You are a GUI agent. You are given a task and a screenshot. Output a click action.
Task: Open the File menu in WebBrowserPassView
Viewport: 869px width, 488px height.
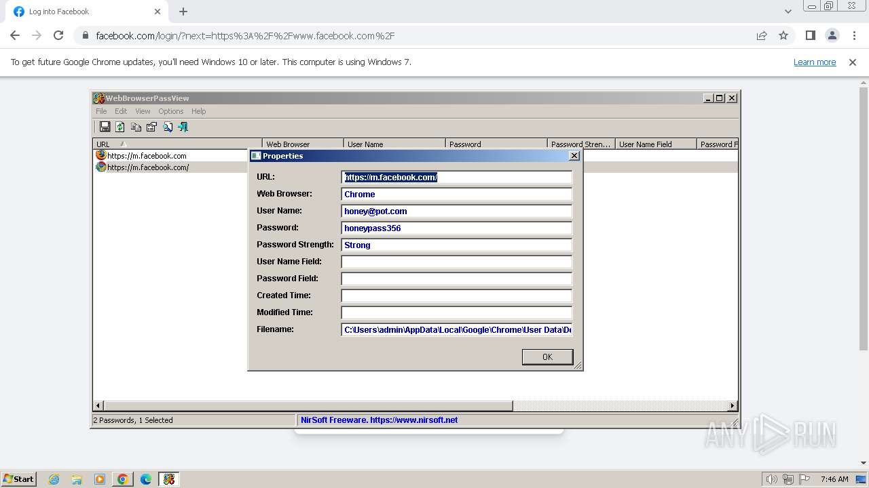pos(101,111)
